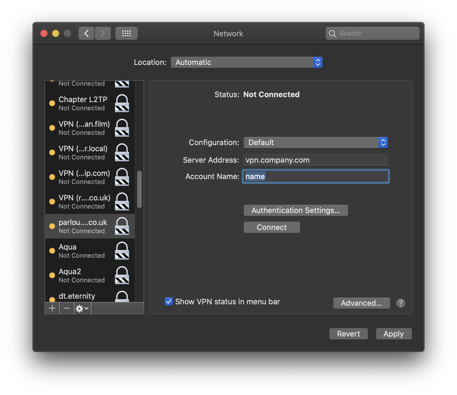Viewport: 457px width, 395px height.
Task: Select VPN (r....co.uk) service
Action: (x=90, y=202)
